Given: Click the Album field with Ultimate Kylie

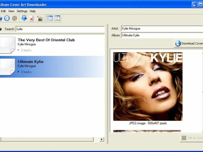Looking at the screenshot, I should pos(162,35).
